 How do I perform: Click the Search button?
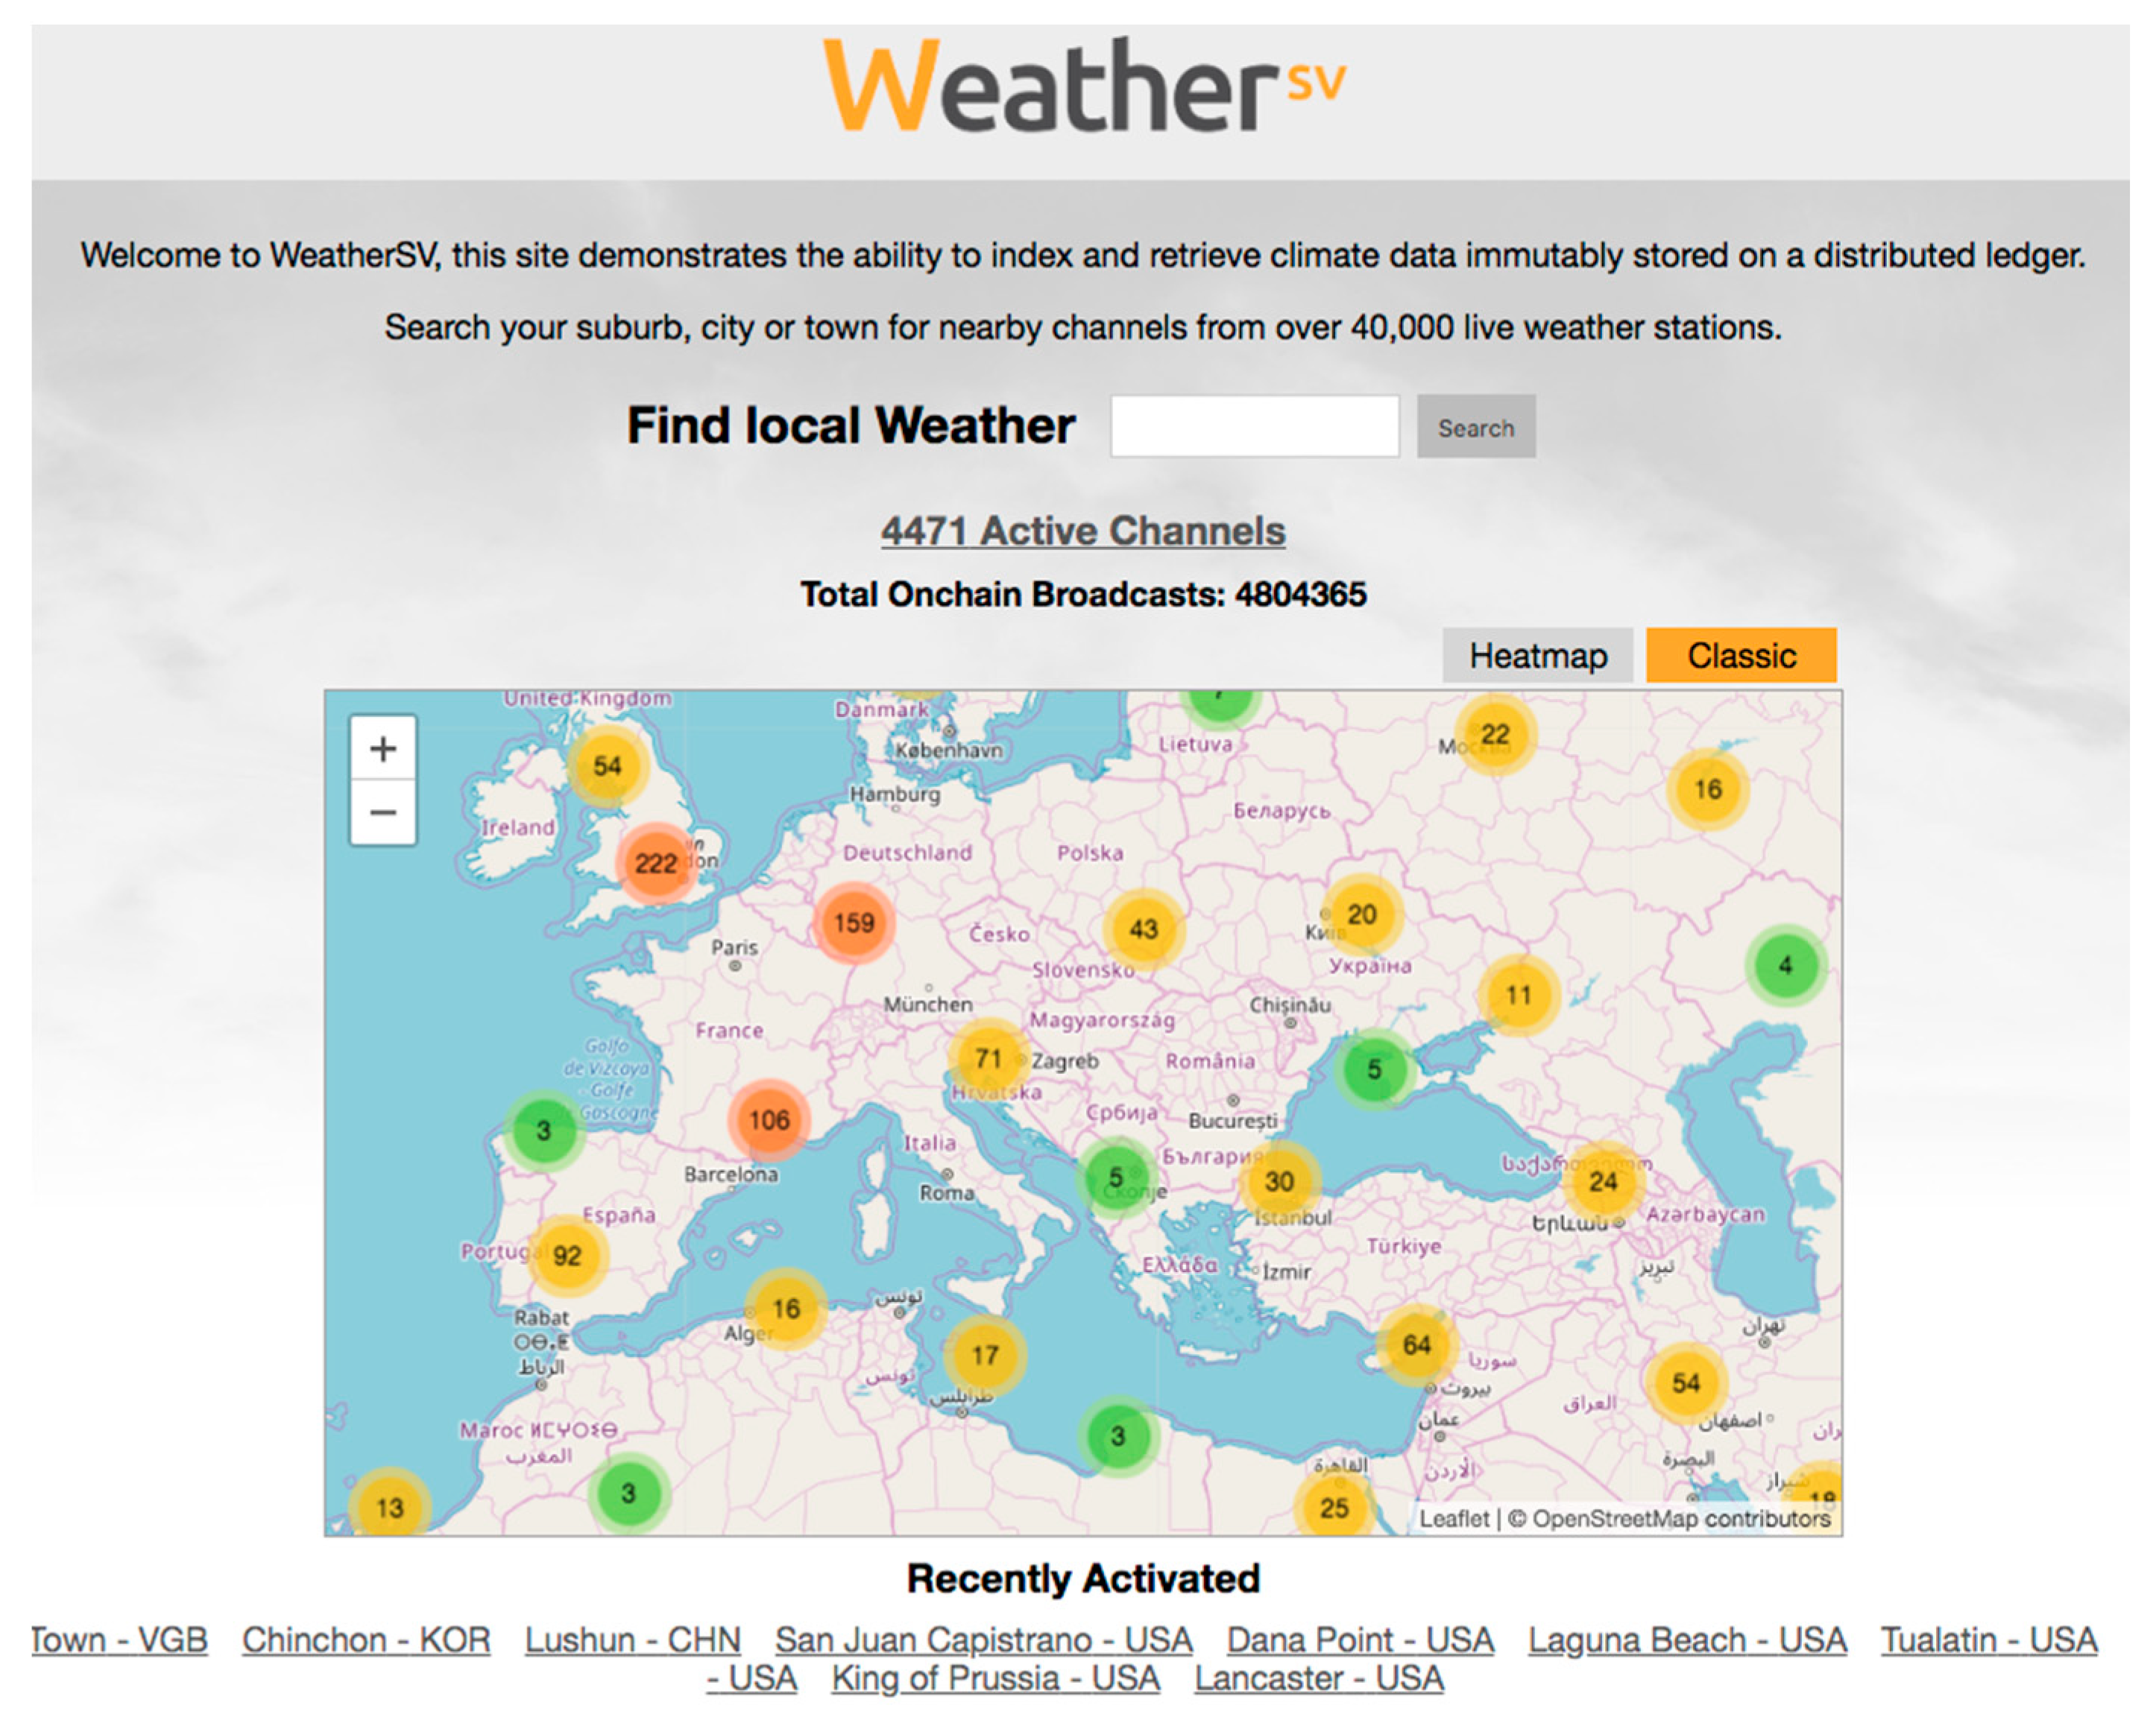[x=1476, y=428]
